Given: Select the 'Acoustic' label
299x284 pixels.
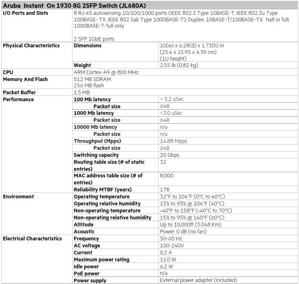Looking at the screenshot, I should [84, 232].
